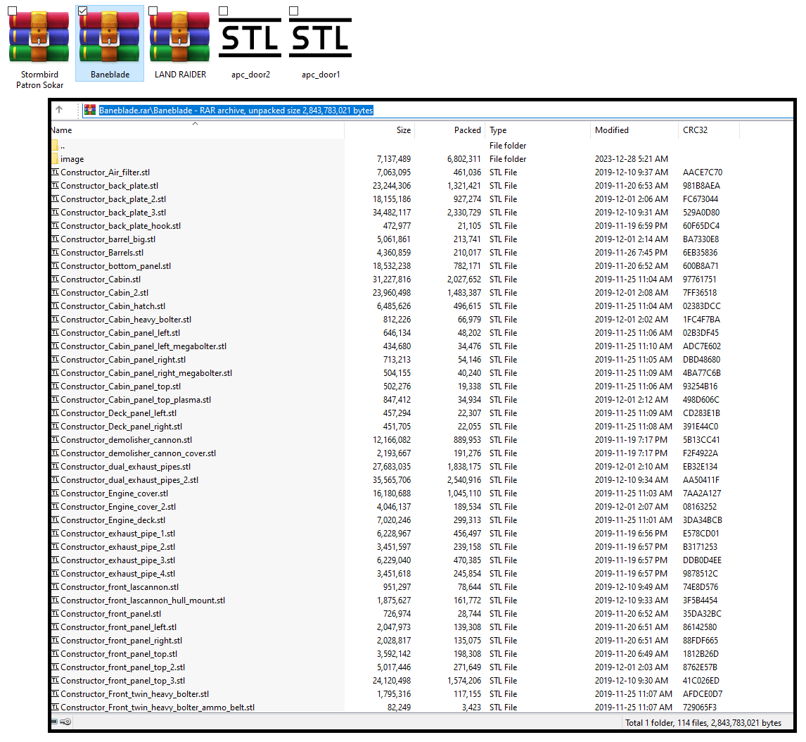The width and height of the screenshot is (806, 742).
Task: Select file name Constructor_front_lascannon_hull_mount.stl
Action: coord(143,600)
